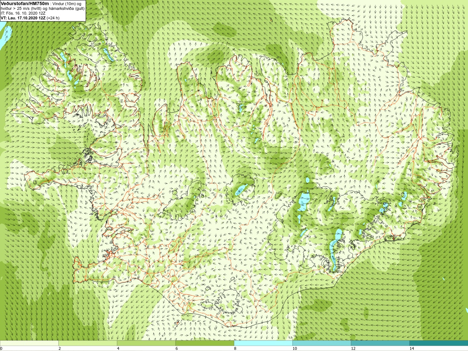Click the legend label '14'
468x351 pixels.
point(412,348)
